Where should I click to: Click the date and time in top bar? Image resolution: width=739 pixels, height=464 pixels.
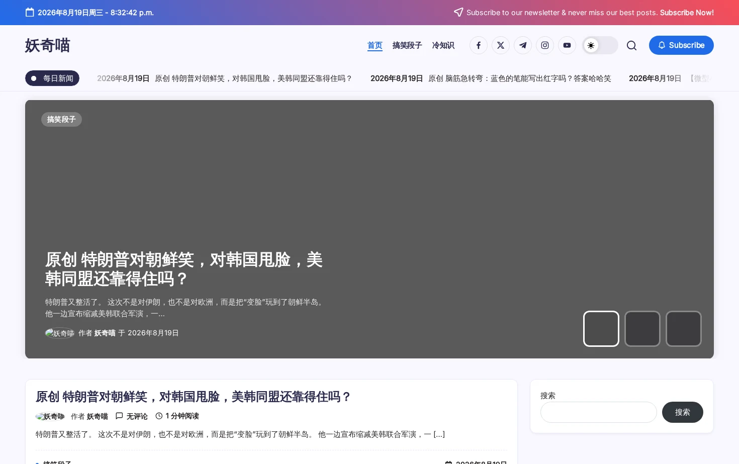[x=96, y=13]
